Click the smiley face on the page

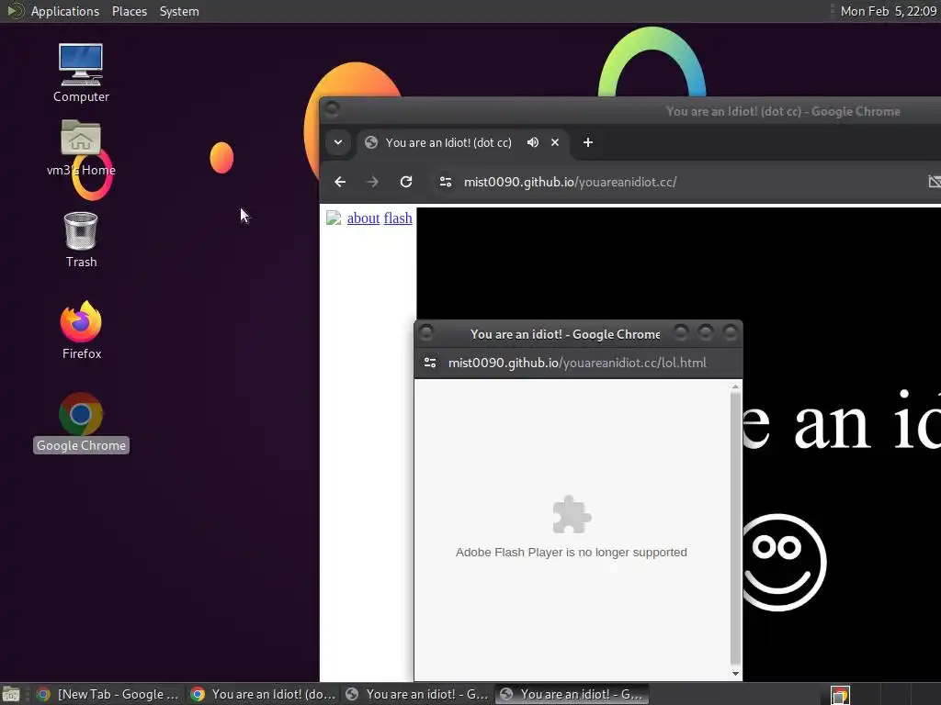point(785,563)
